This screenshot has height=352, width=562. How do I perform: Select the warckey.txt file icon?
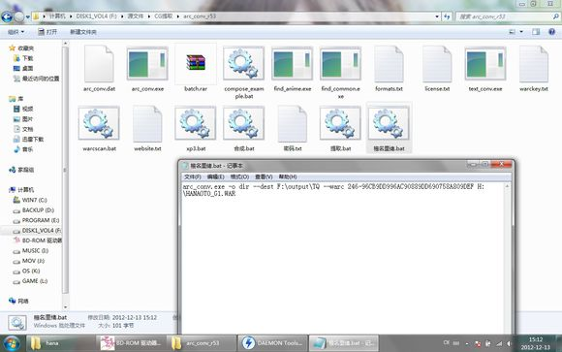tap(534, 64)
